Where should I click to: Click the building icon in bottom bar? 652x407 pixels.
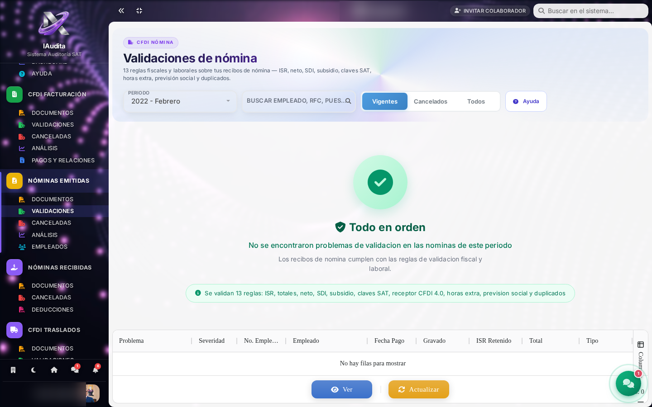pos(13,370)
